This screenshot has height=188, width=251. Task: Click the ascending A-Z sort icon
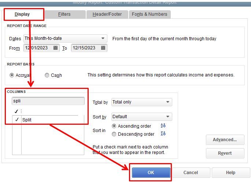click(163, 125)
